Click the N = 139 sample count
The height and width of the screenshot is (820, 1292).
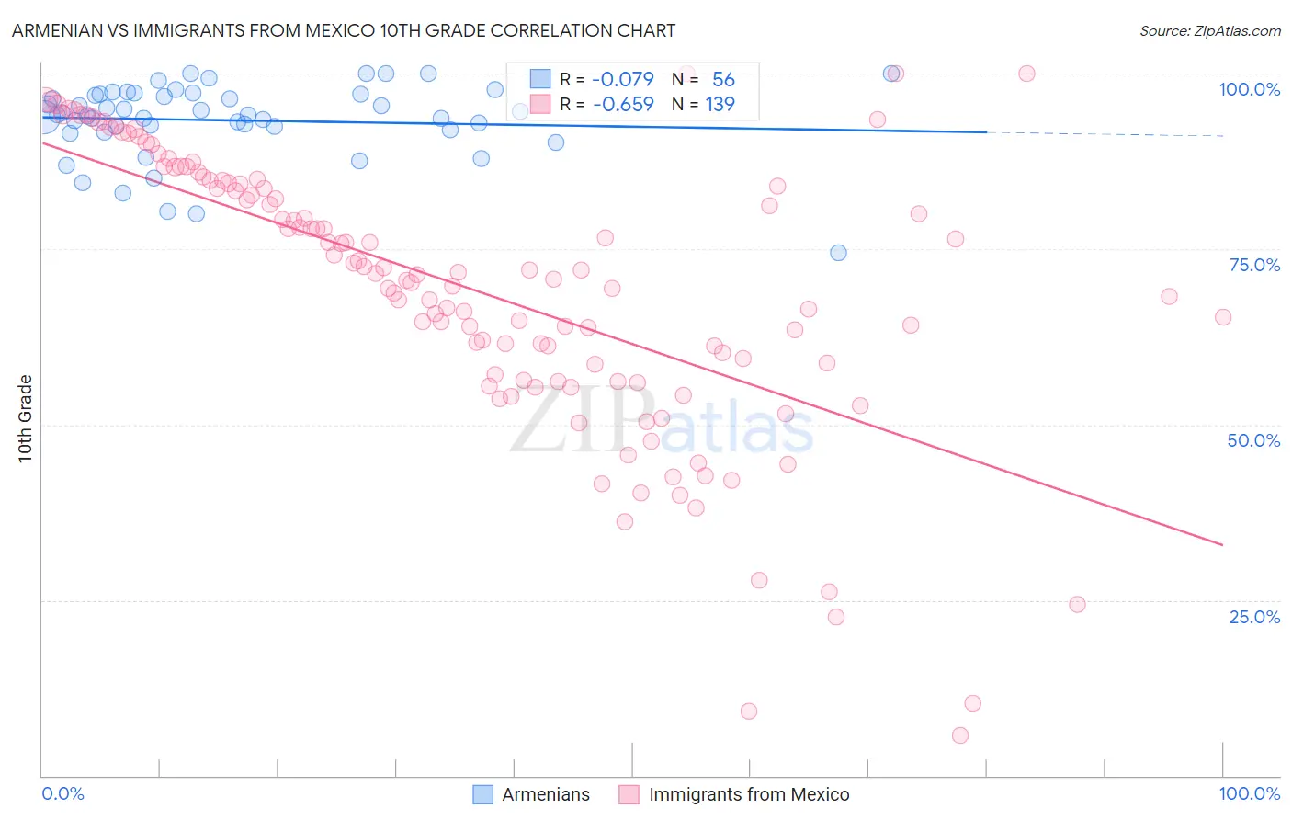click(703, 104)
